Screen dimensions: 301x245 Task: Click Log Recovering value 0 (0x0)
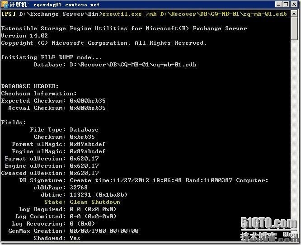tap(82, 224)
